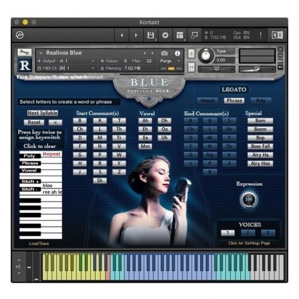The height and width of the screenshot is (299, 299).
Task: Select start consonant Ch
Action: tap(80, 129)
